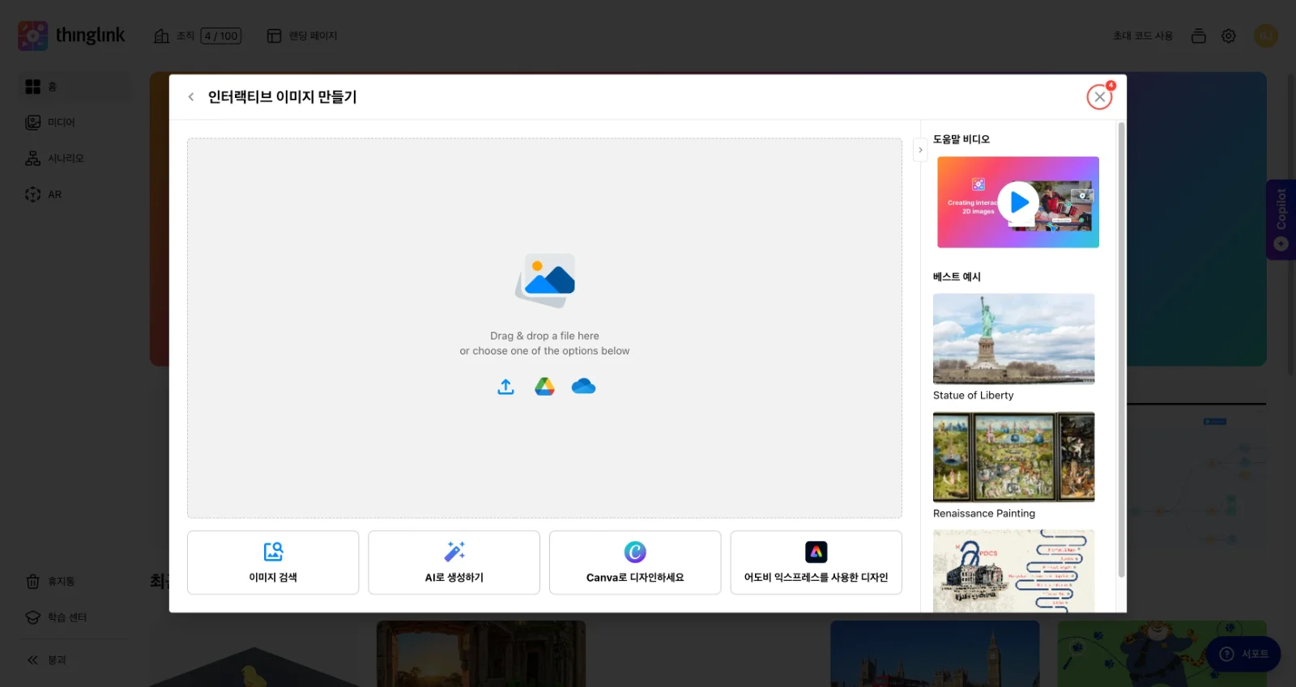Click the 이미지 검색 button
Viewport: 1296px width, 687px height.
[x=273, y=562]
